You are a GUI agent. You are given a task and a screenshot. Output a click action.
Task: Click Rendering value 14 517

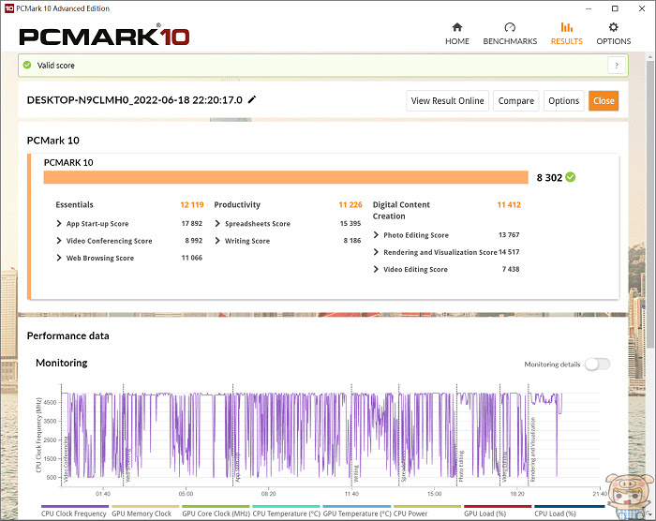click(x=509, y=252)
